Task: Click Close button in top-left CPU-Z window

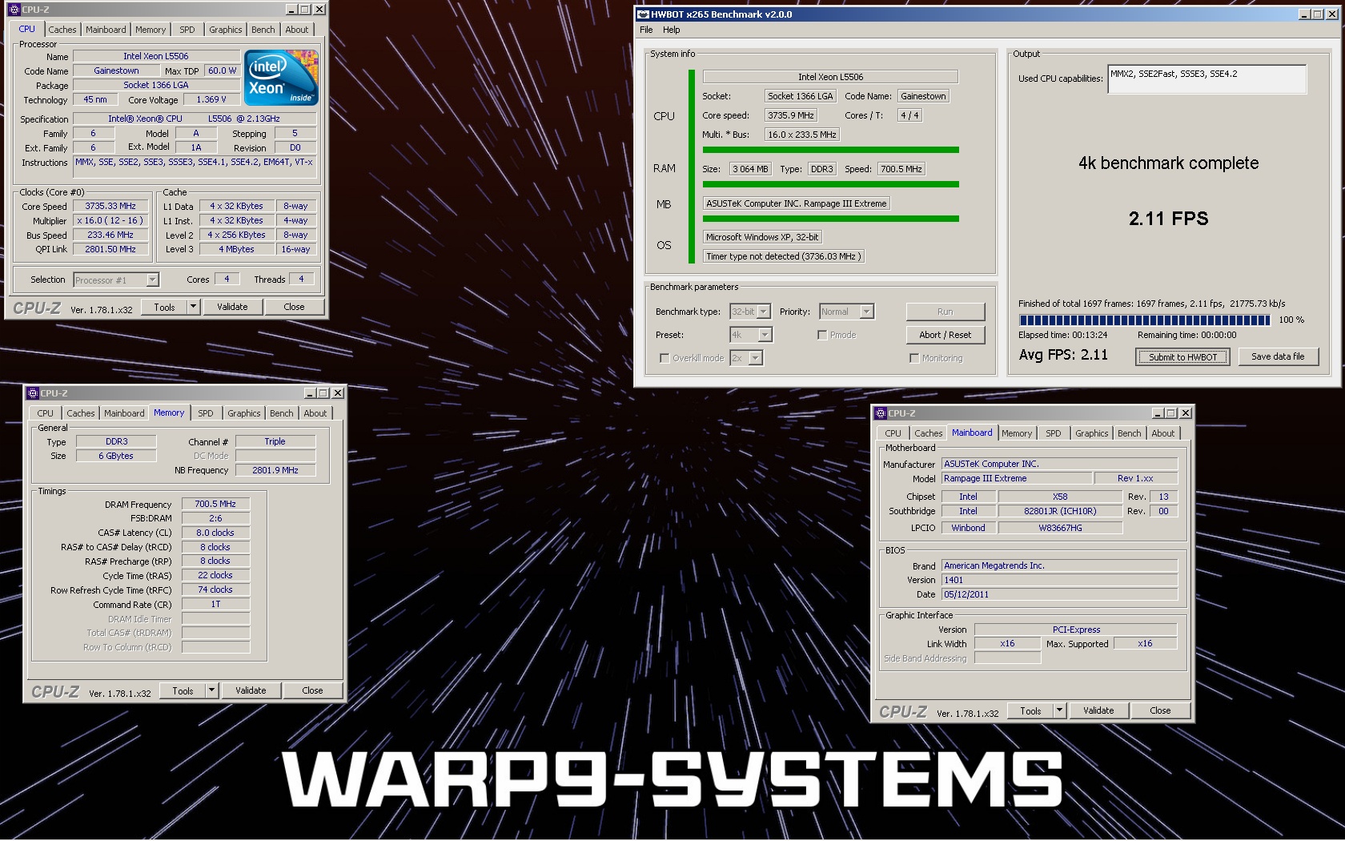Action: click(294, 307)
